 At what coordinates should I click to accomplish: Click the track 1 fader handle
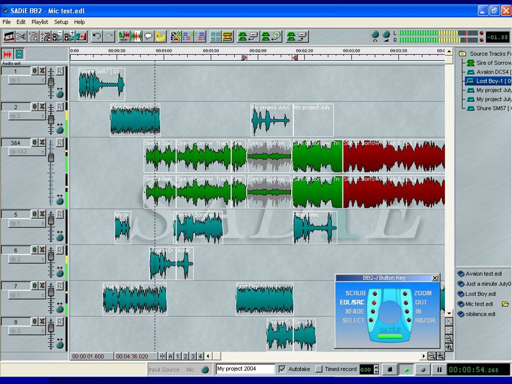pyautogui.click(x=51, y=82)
